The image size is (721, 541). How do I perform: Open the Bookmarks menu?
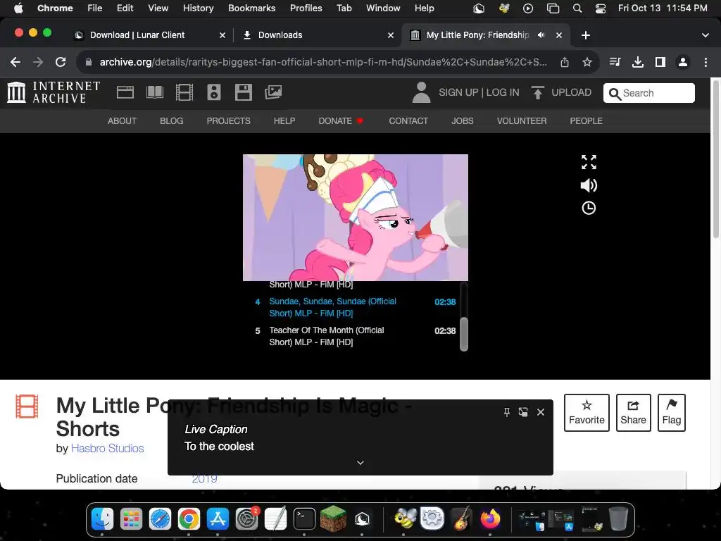pyautogui.click(x=251, y=8)
